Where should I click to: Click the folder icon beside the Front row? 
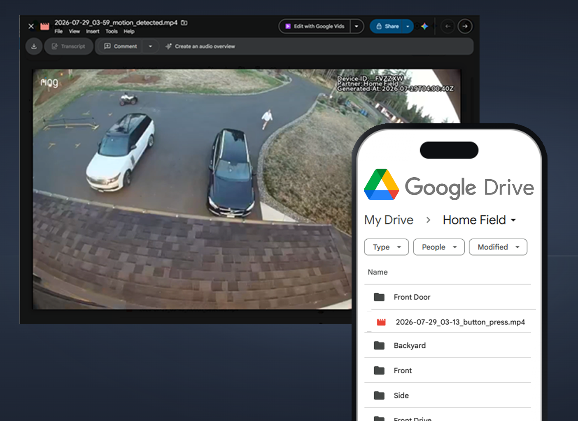[379, 370]
